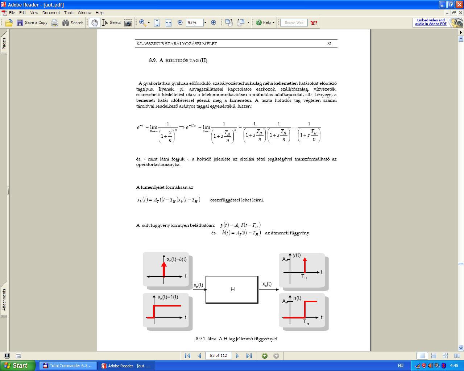Viewport: 464px width, 371px height.
Task: Jump to the last page
Action: [249, 356]
